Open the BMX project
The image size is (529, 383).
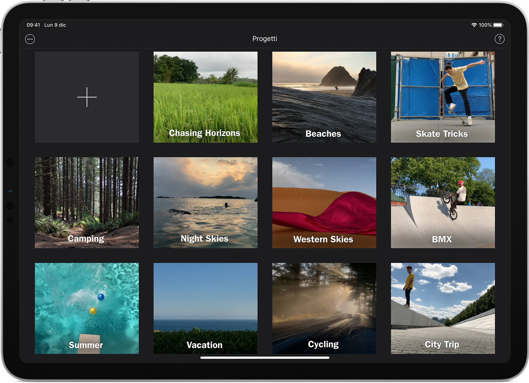(x=443, y=203)
